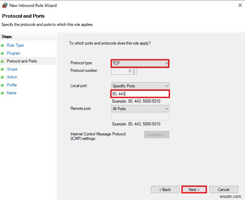
Task: Click the green bullet beside Action
Action: pos(2,77)
